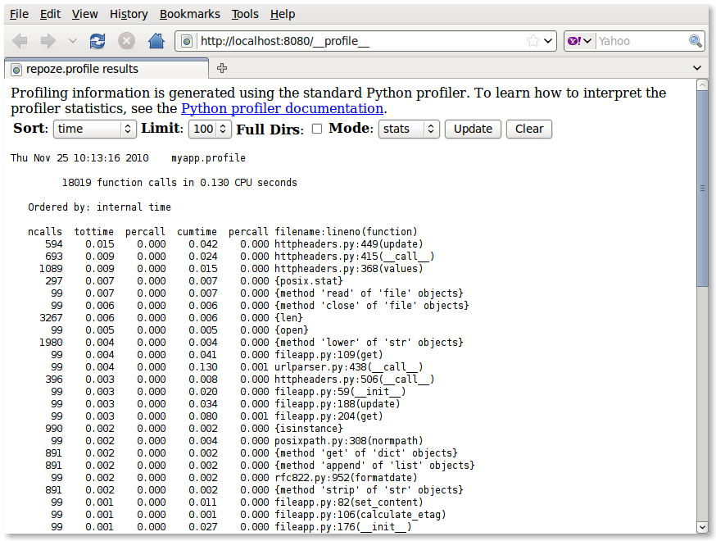The image size is (716, 541).
Task: Click the '{open}' row text
Action: coord(291,330)
